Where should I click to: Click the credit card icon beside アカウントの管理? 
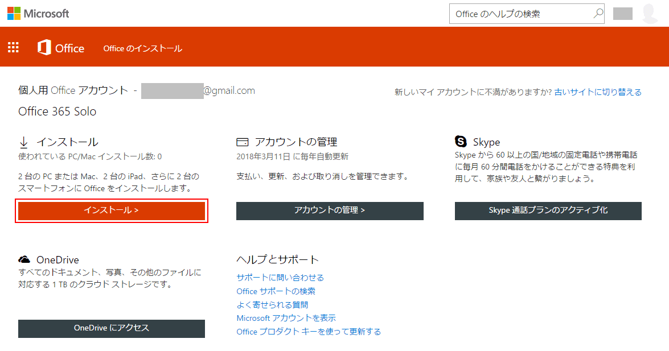point(243,142)
